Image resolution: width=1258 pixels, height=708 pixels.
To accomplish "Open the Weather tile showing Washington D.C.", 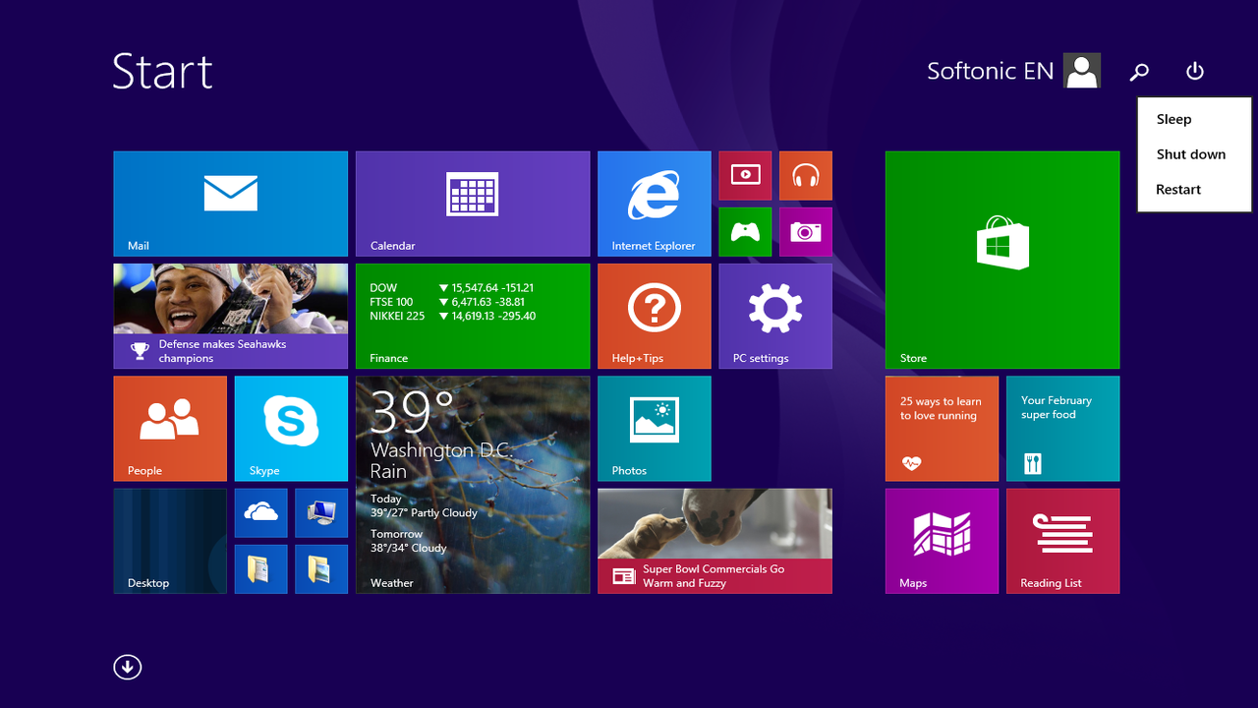I will pos(472,482).
